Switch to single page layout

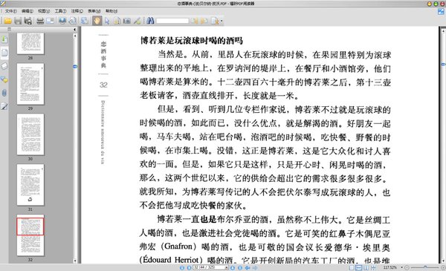(352, 267)
